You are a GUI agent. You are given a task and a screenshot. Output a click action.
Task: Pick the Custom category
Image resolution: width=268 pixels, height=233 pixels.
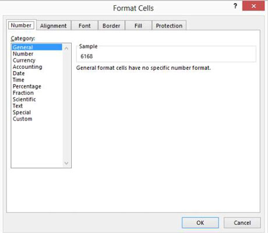(37, 119)
